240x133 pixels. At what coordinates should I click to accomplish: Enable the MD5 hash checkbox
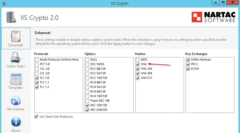click(x=138, y=60)
